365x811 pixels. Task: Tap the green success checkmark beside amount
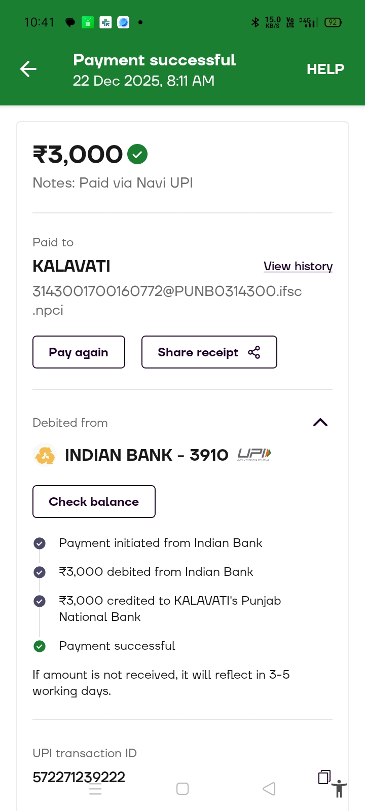point(137,154)
